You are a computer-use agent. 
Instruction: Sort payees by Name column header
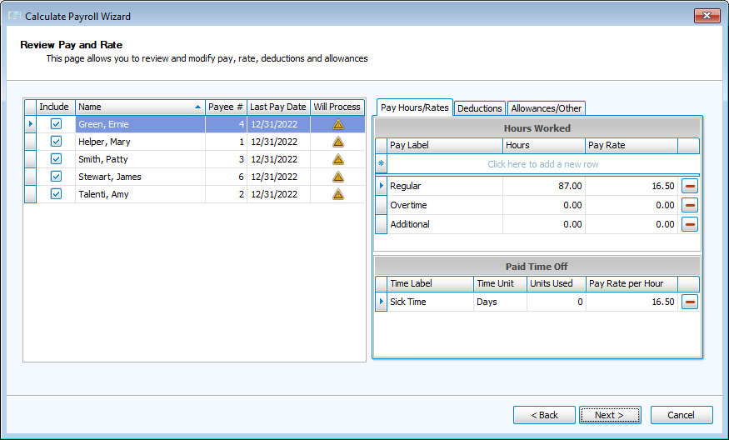(x=139, y=107)
